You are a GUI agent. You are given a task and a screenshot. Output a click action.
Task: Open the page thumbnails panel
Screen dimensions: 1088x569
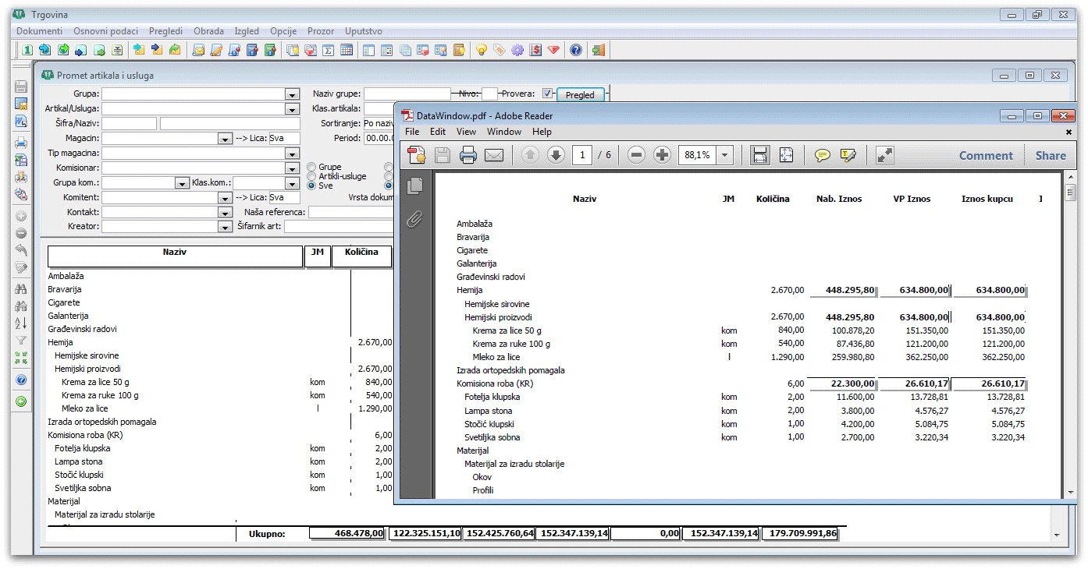pos(415,186)
